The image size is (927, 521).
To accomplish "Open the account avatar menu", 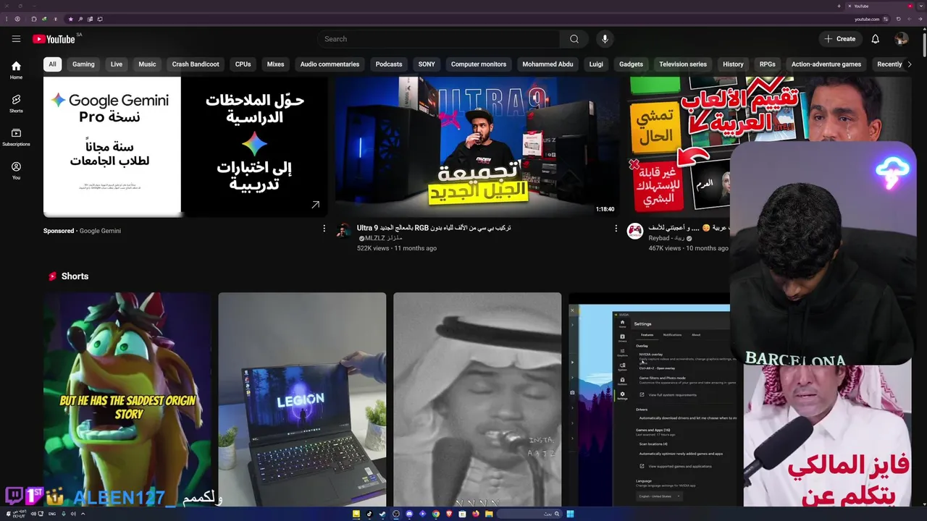I will (x=901, y=39).
